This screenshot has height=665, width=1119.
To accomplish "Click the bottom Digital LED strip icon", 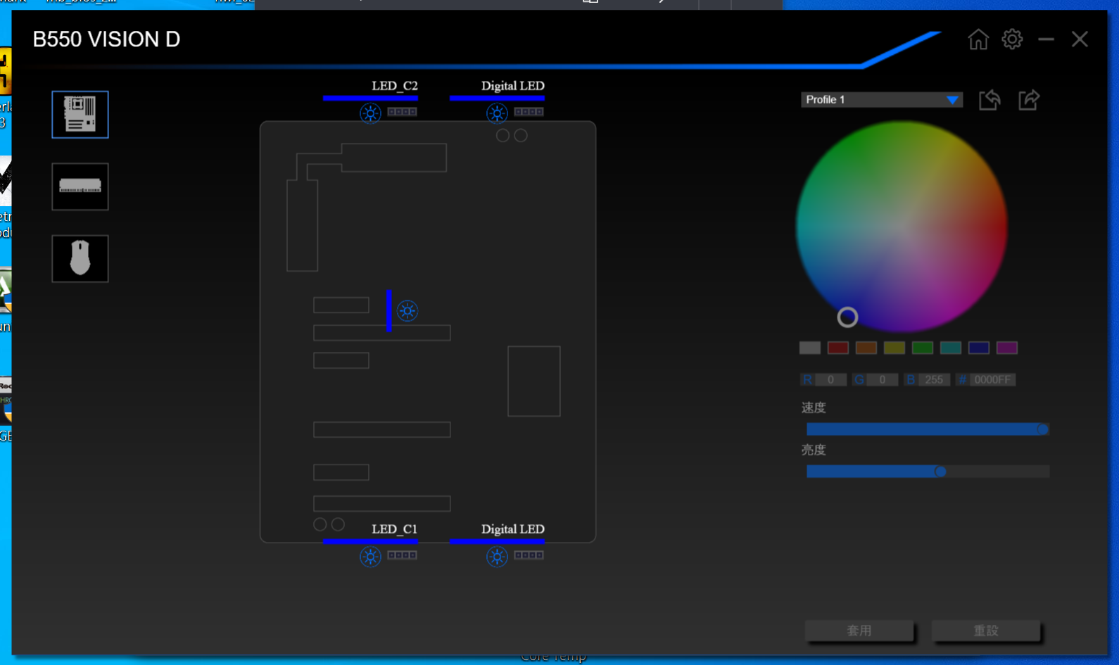I will tap(529, 555).
